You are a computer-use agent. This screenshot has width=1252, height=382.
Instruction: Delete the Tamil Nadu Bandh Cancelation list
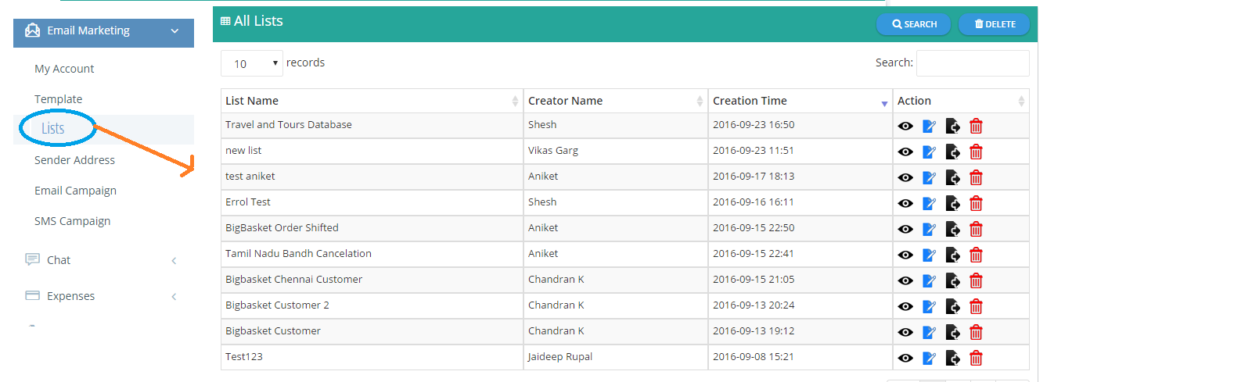pos(976,255)
